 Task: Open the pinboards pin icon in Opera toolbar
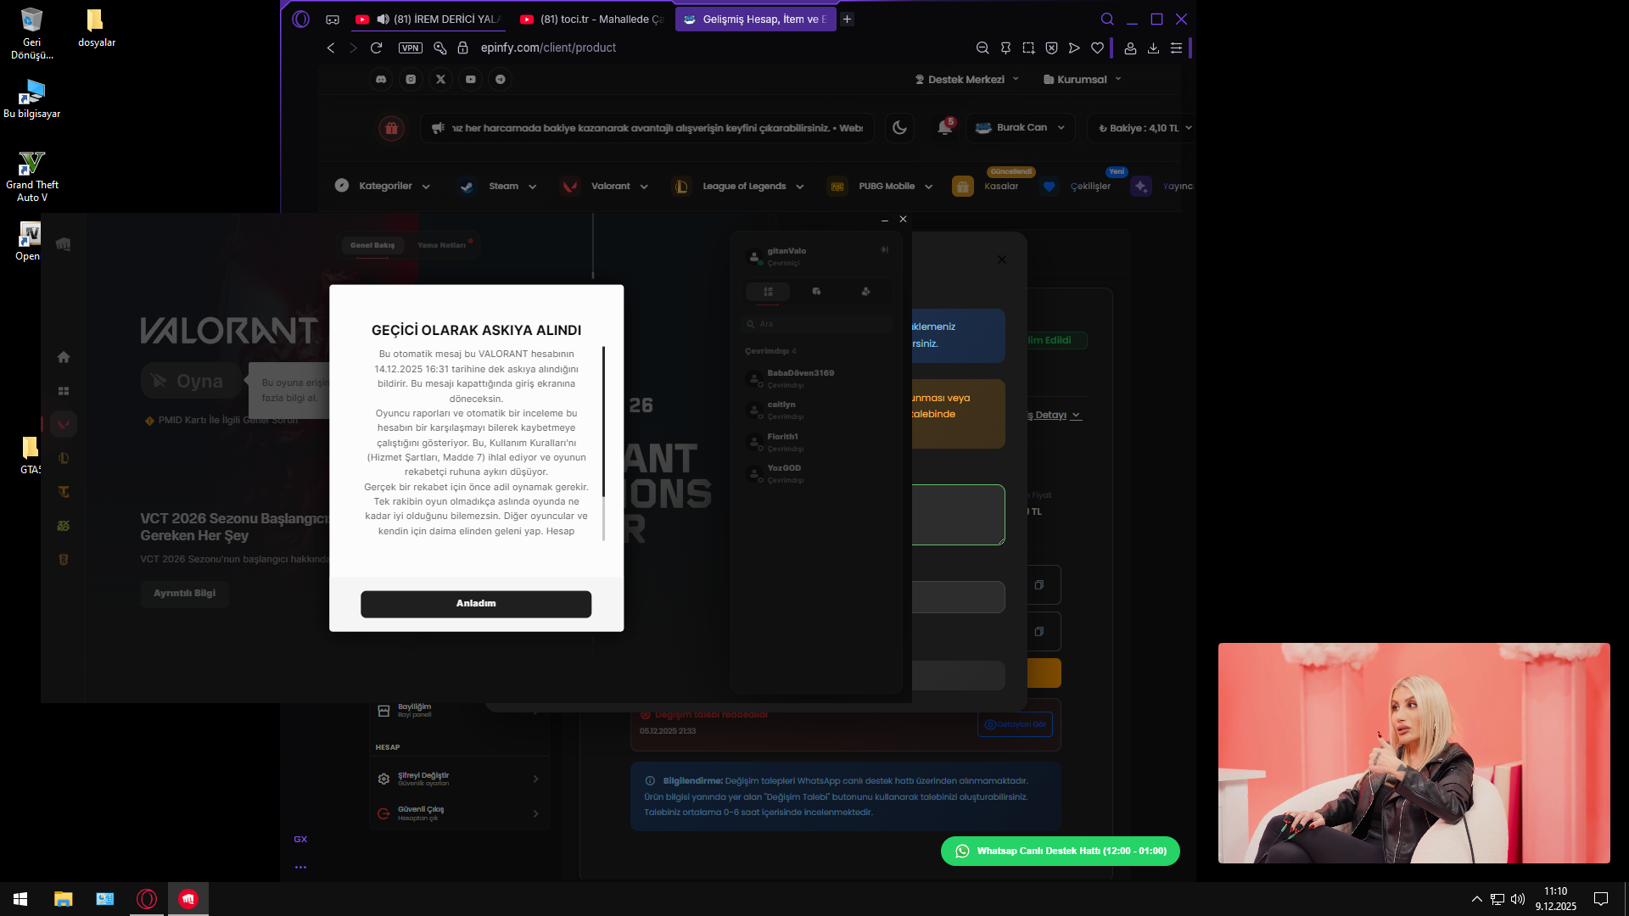coord(1005,48)
